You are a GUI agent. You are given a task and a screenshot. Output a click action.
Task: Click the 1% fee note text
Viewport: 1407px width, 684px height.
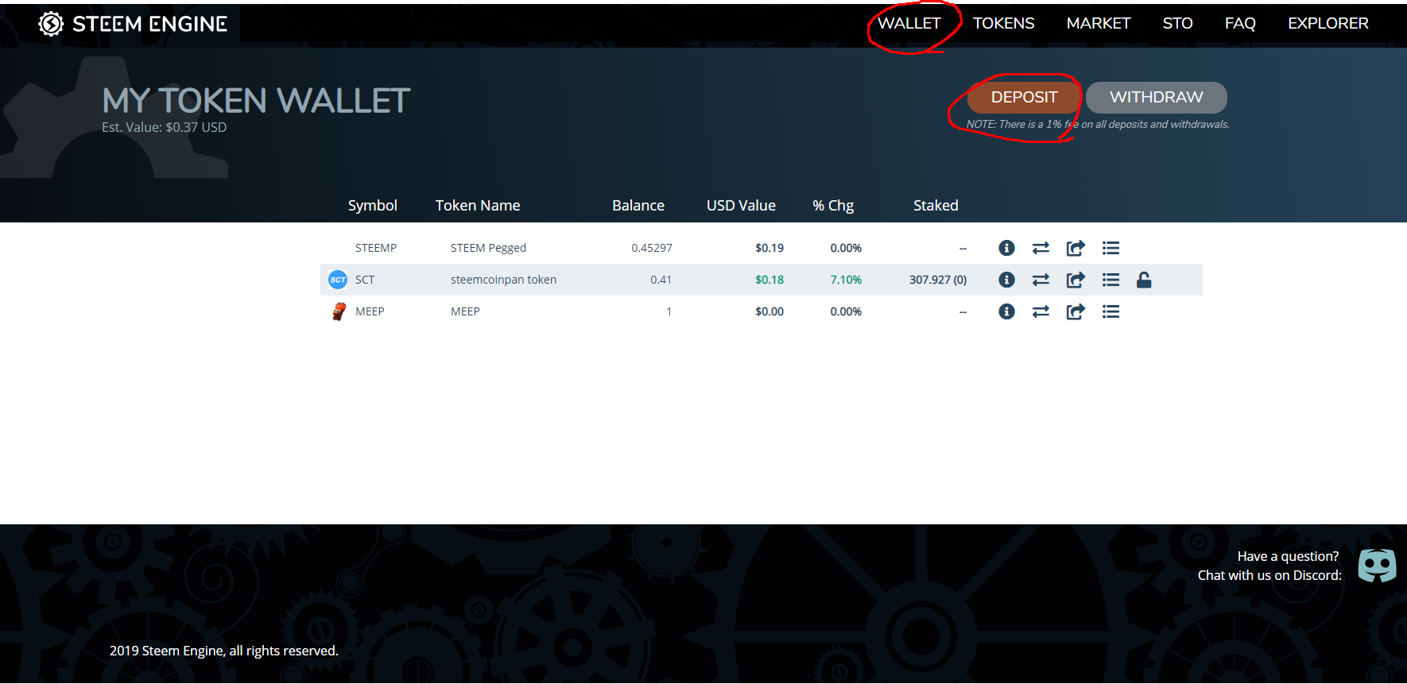click(1098, 124)
